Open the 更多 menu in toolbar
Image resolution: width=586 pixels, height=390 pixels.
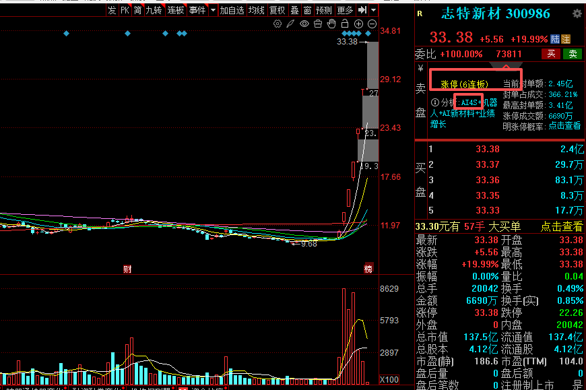tap(345, 10)
